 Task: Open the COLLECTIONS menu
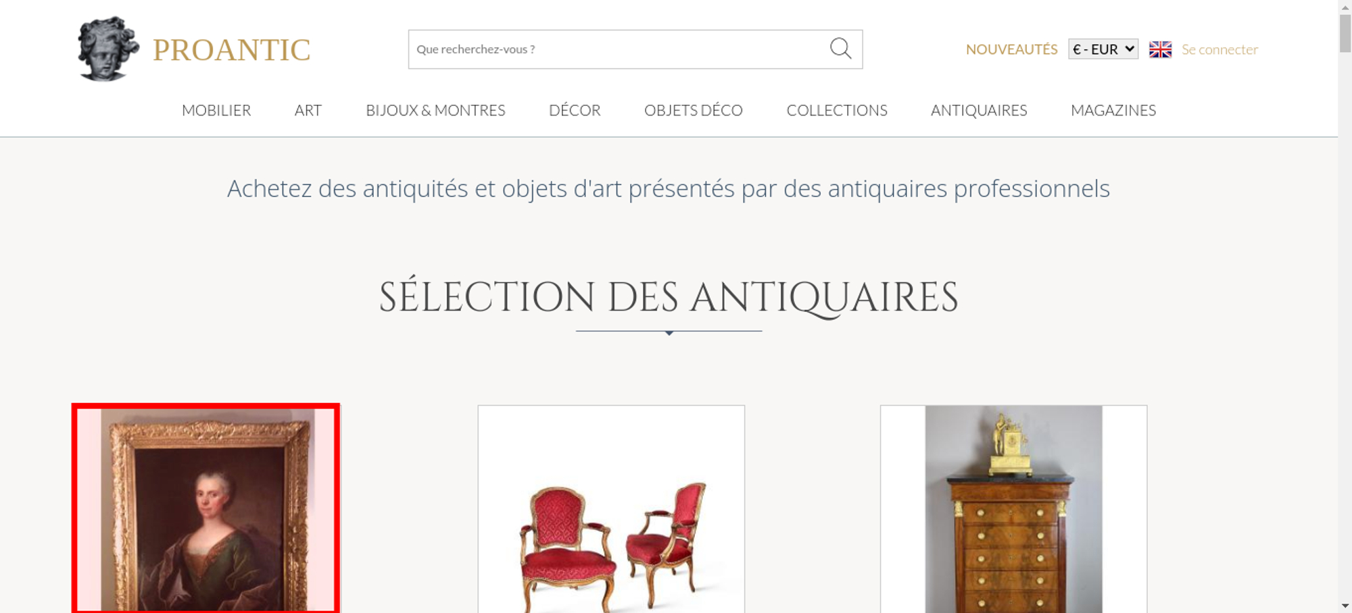(x=837, y=110)
